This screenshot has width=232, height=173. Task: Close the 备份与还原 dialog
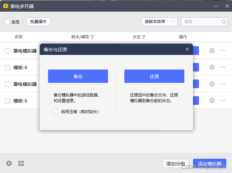(x=187, y=49)
